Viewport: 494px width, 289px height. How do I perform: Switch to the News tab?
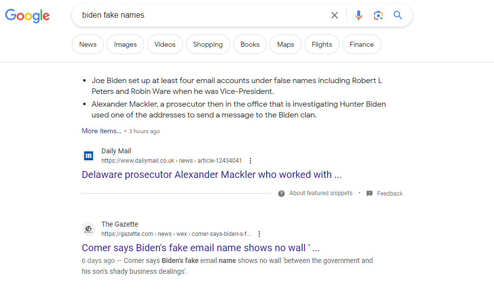click(x=88, y=44)
